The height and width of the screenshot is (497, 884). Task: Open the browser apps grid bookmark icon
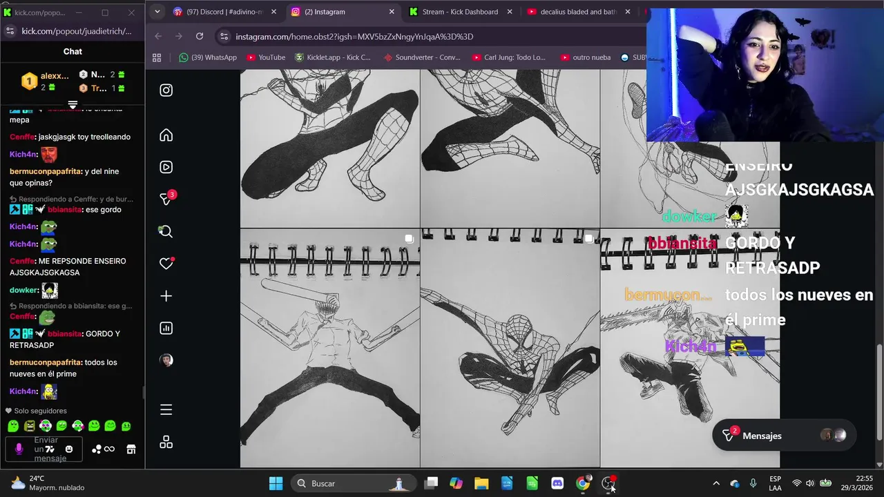(157, 58)
